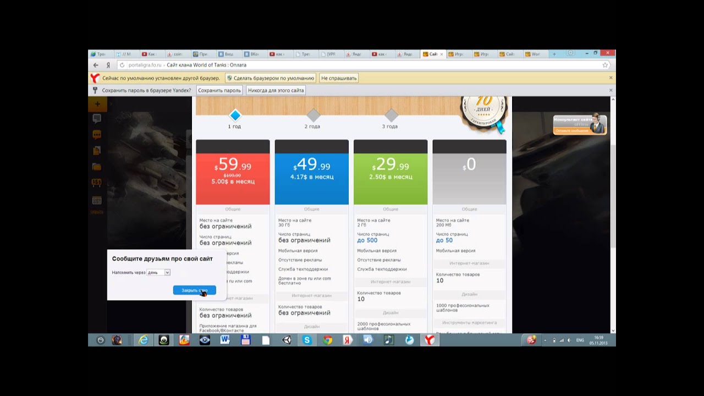Screen dimensions: 704x396
Task: Click the volume icon in system tray
Action: pyautogui.click(x=569, y=340)
